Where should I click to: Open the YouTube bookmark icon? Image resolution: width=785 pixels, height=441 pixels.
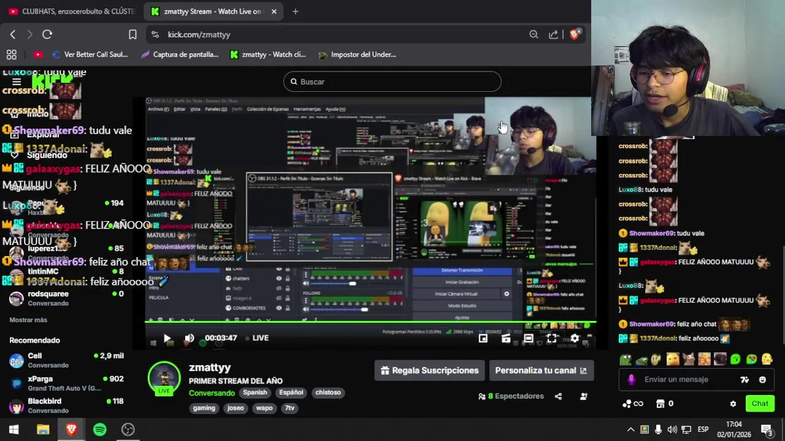(38, 55)
